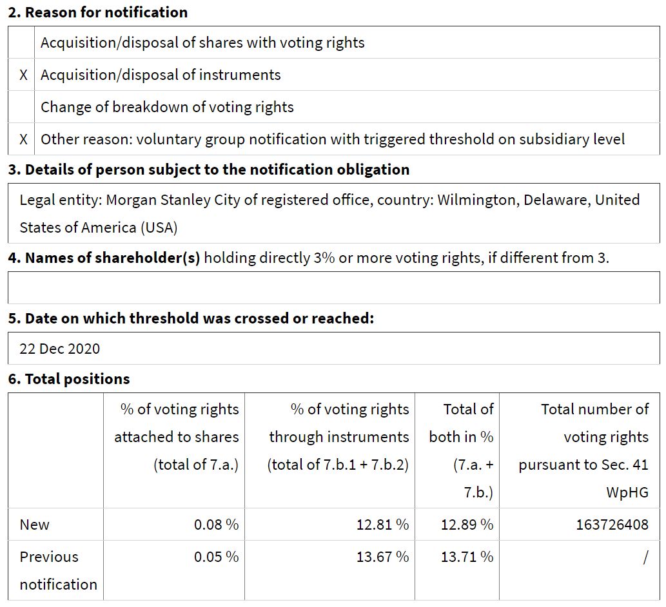Viewport: 666px width, 607px height.
Task: Select the previous 0.05 % shares cell
Action: point(216,557)
